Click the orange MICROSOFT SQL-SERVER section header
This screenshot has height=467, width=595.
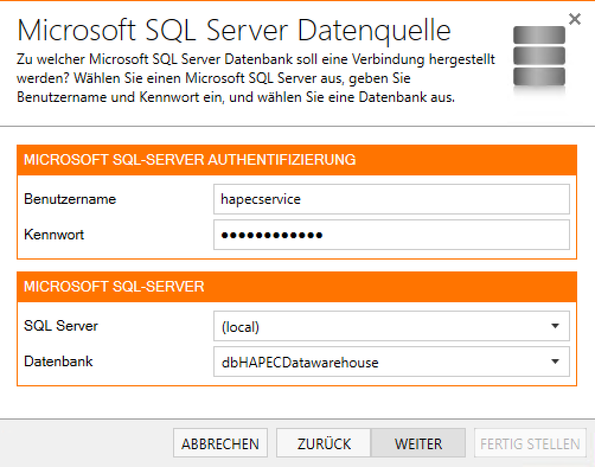click(x=114, y=286)
